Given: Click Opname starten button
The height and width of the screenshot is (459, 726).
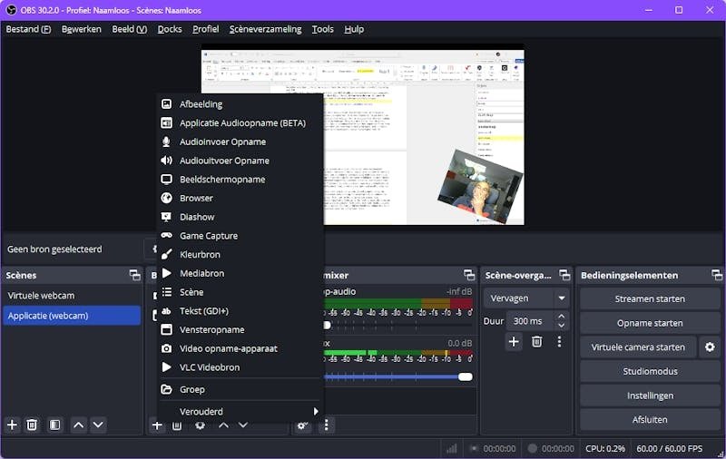Looking at the screenshot, I should pos(650,323).
